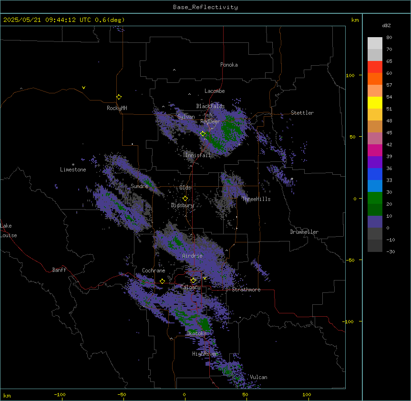Click the Innisfail city label
Screen dimensions: 411x401
(x=198, y=155)
